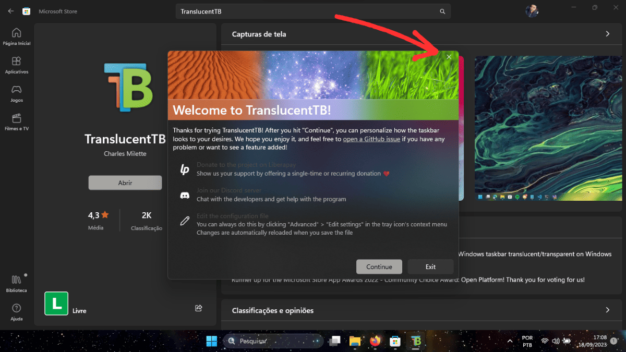This screenshot has height=352, width=626.
Task: Open File Explorer from the taskbar
Action: (355, 341)
